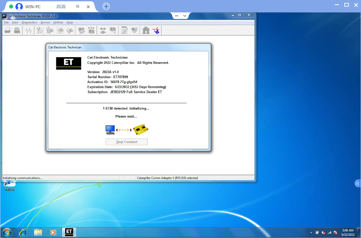The width and height of the screenshot is (361, 238).
Task: Click the power plug tray icon
Action: (x=317, y=232)
